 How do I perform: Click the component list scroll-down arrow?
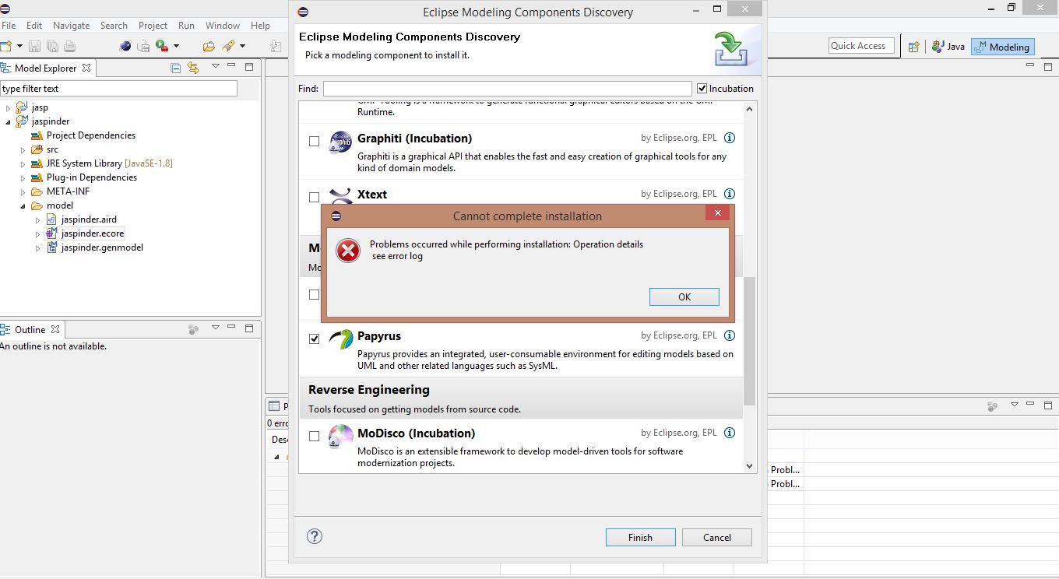click(750, 465)
